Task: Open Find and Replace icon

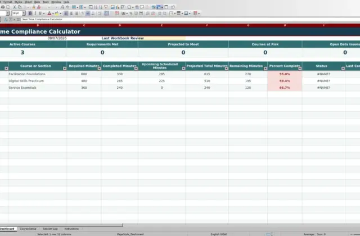Action: [x=62, y=7]
